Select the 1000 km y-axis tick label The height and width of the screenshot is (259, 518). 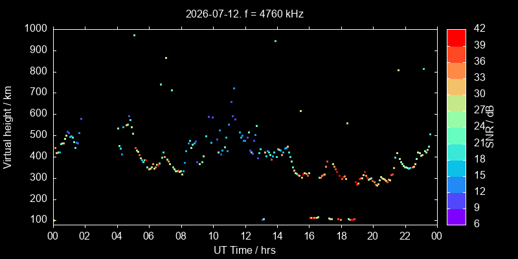37,28
